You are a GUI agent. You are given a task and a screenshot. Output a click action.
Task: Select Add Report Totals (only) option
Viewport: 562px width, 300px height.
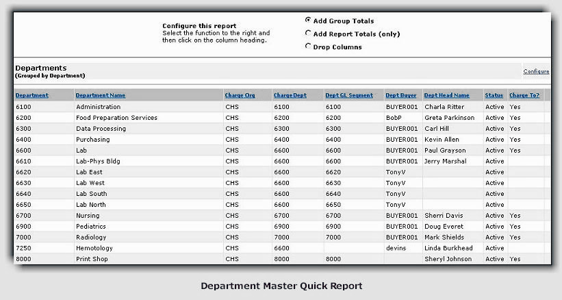308,34
